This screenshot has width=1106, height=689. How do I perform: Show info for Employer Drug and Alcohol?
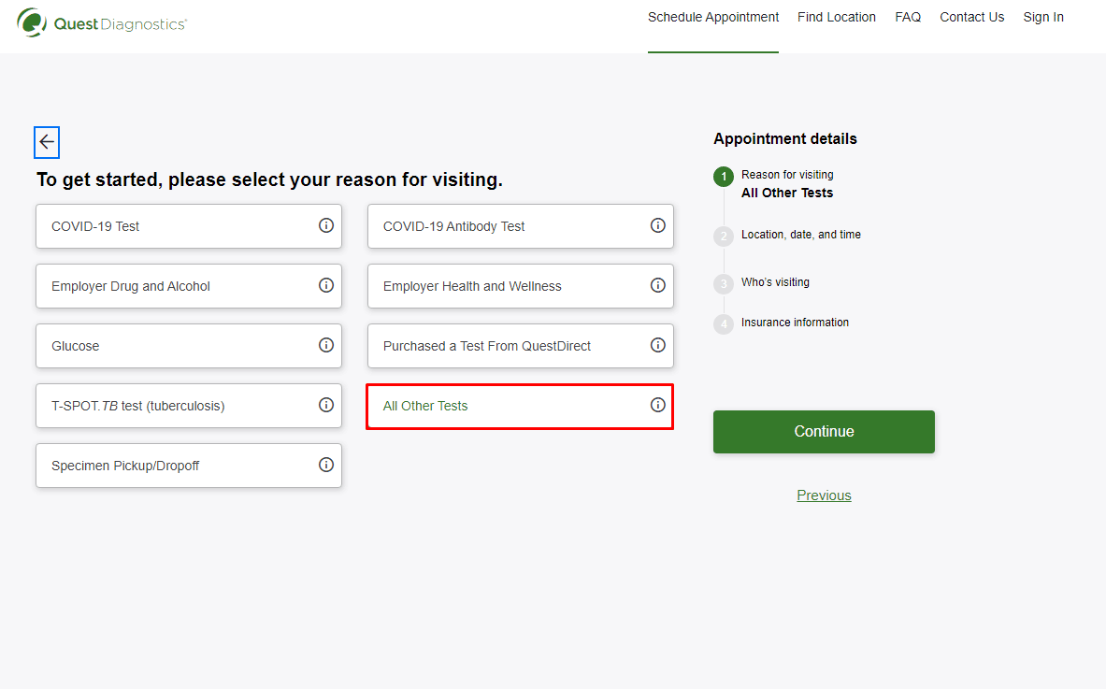point(326,286)
